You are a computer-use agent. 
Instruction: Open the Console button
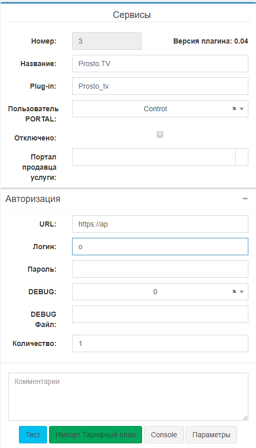click(164, 435)
